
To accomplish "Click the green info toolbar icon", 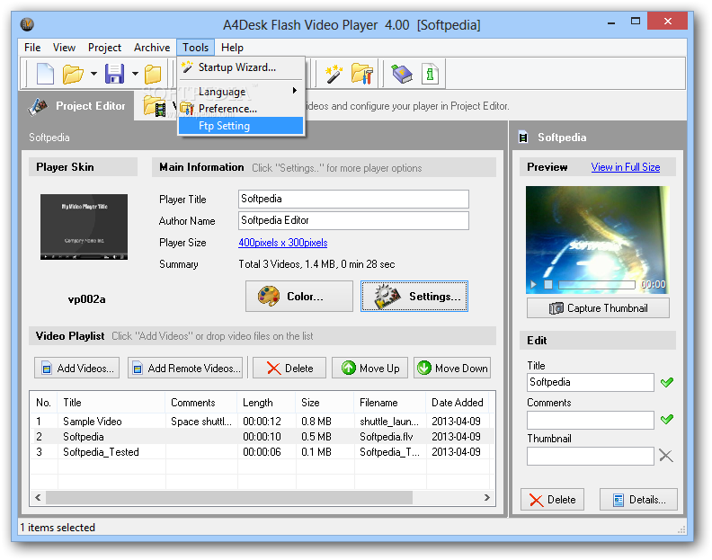I will click(x=430, y=74).
